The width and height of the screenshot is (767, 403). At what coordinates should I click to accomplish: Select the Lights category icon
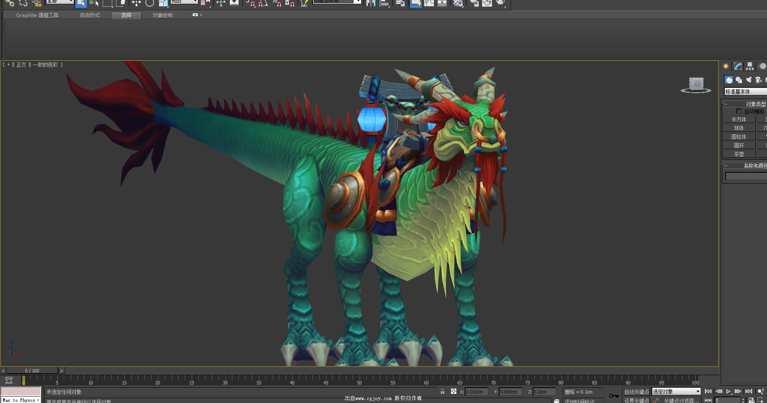click(749, 80)
